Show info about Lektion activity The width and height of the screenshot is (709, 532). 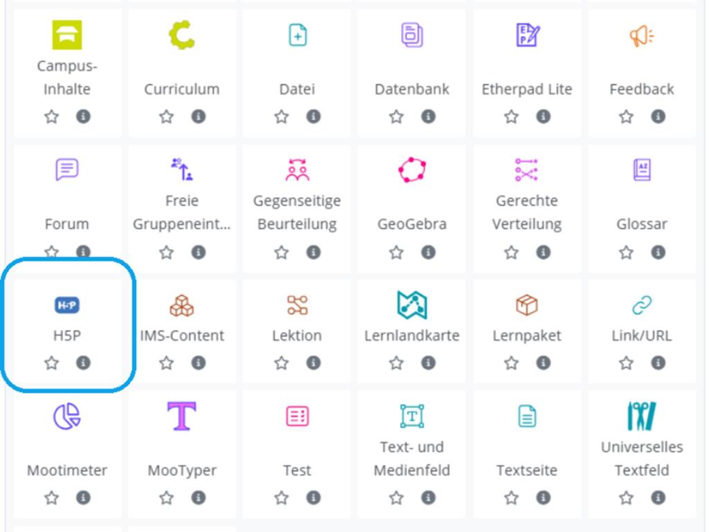314,363
